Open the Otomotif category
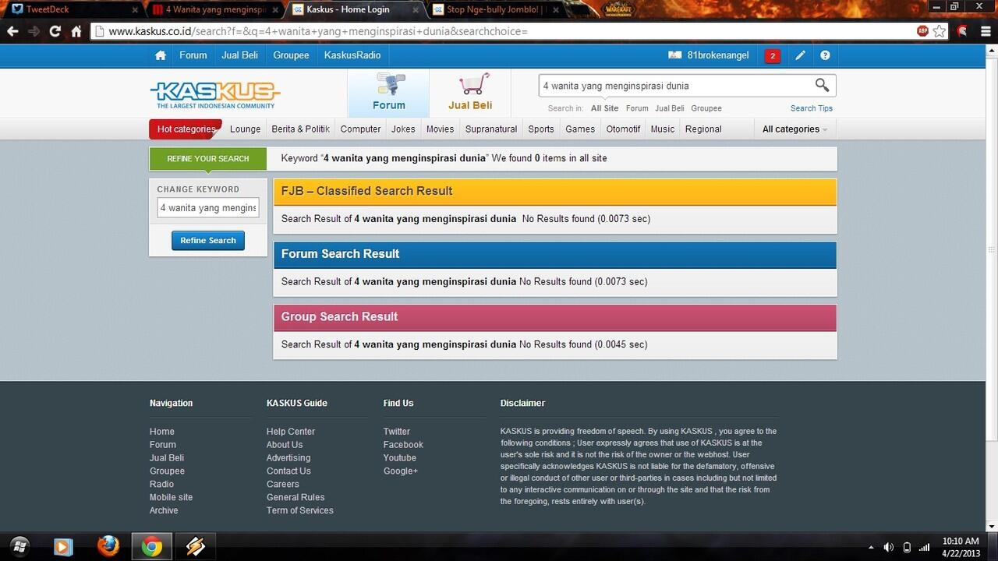The width and height of the screenshot is (998, 561). 623,129
